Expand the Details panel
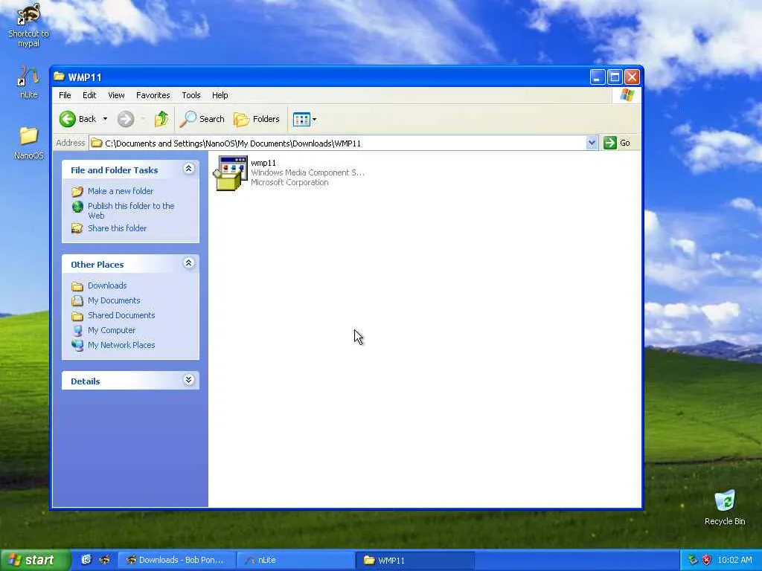 (188, 380)
